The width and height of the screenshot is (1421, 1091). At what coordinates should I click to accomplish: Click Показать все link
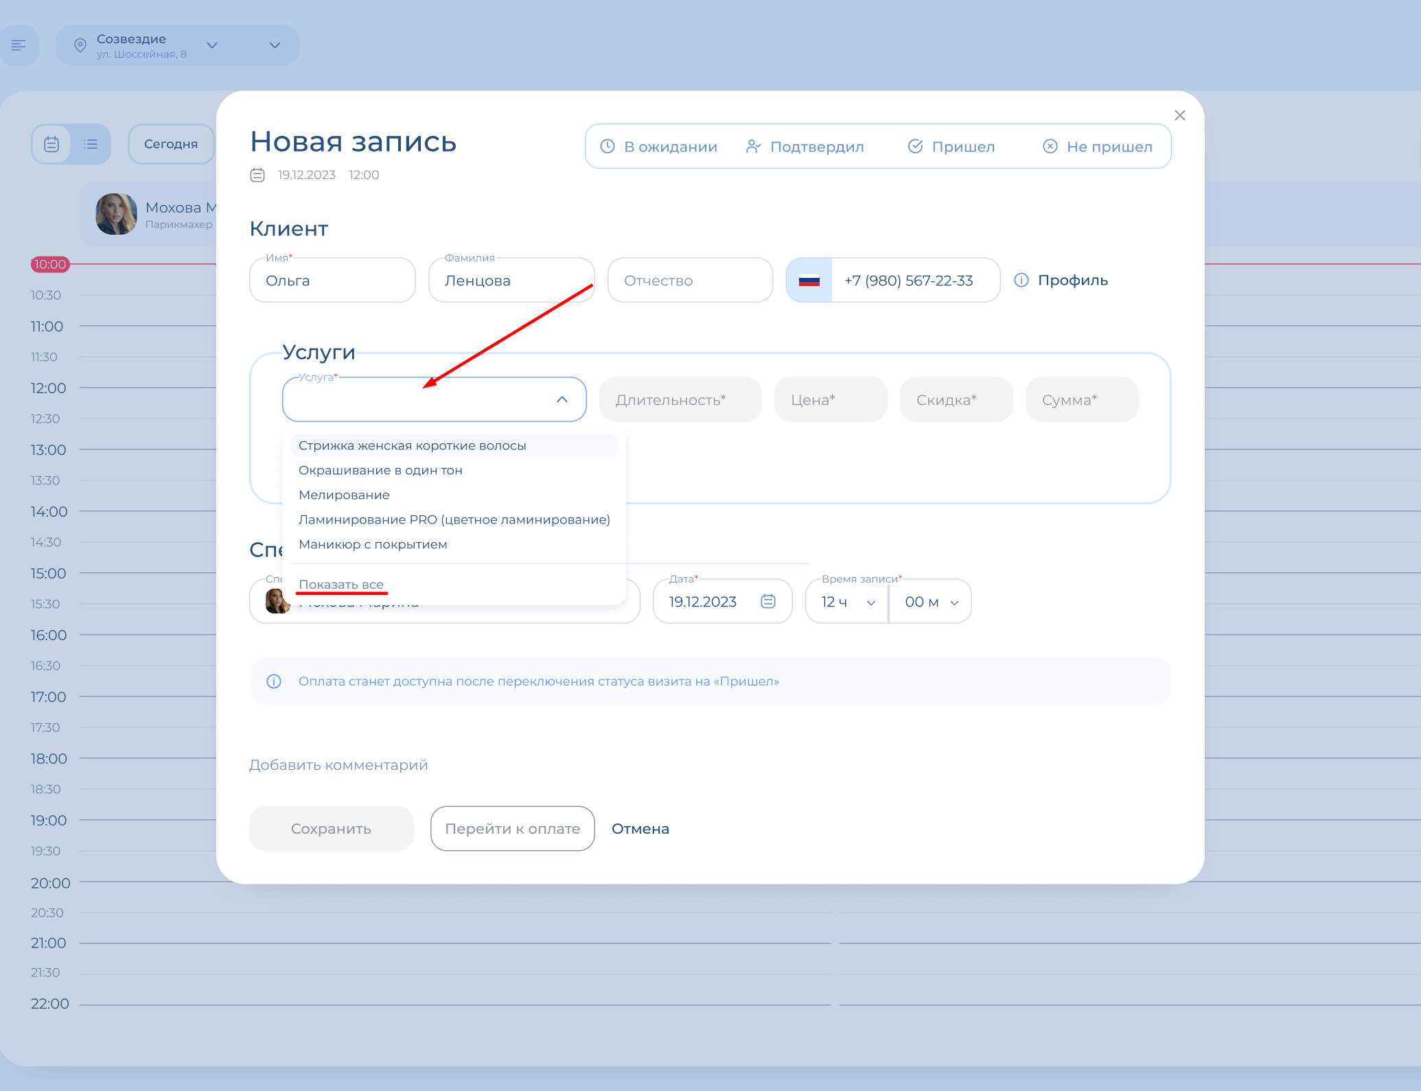(341, 585)
